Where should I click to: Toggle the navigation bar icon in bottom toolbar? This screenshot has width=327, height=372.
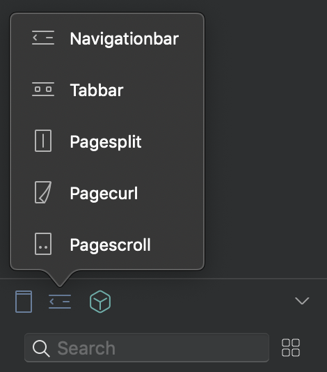[60, 302]
